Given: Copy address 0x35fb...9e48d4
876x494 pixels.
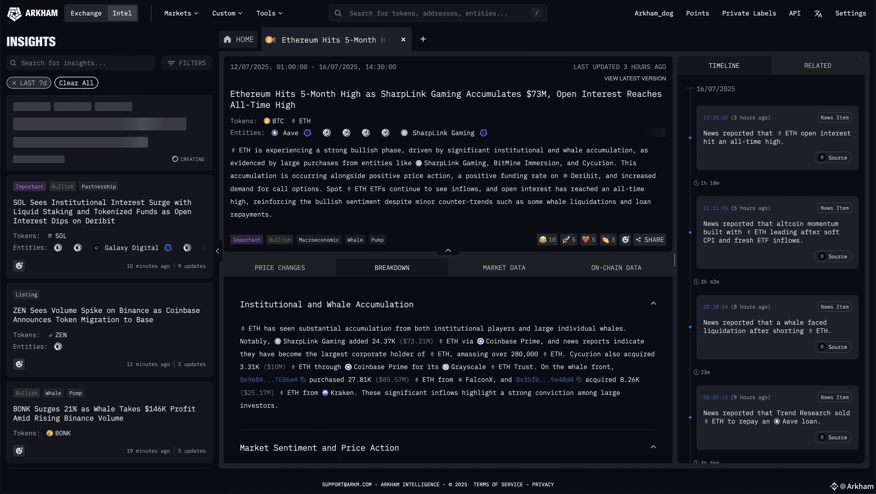Looking at the screenshot, I should (579, 379).
